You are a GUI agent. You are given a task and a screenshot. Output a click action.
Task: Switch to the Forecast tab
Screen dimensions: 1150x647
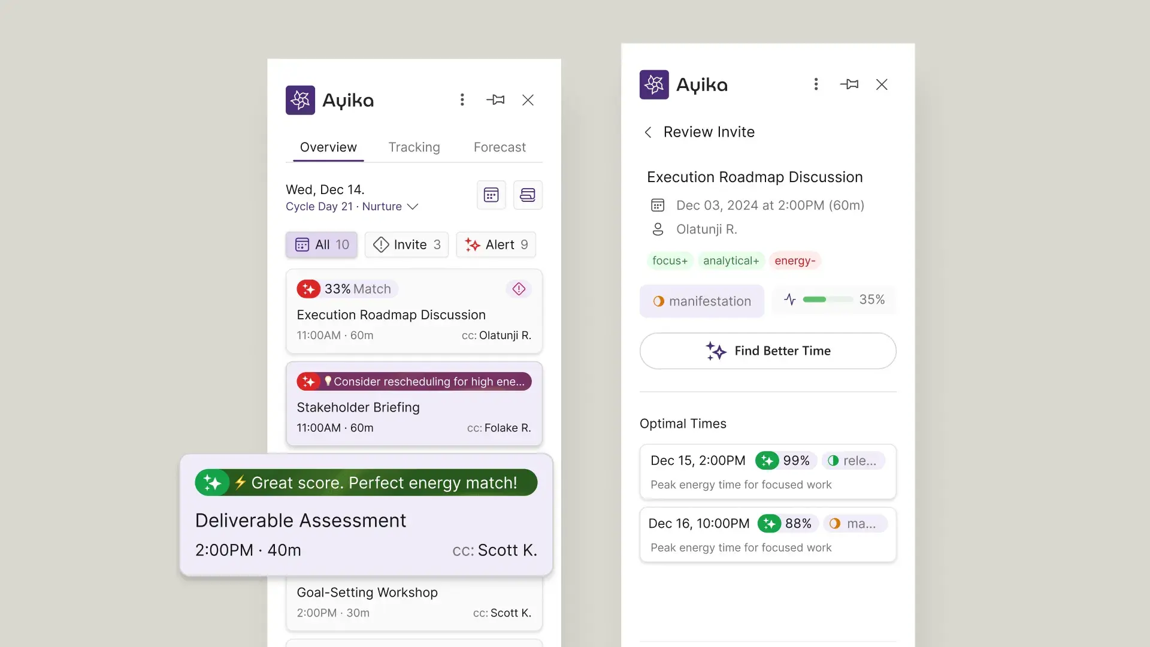click(500, 147)
